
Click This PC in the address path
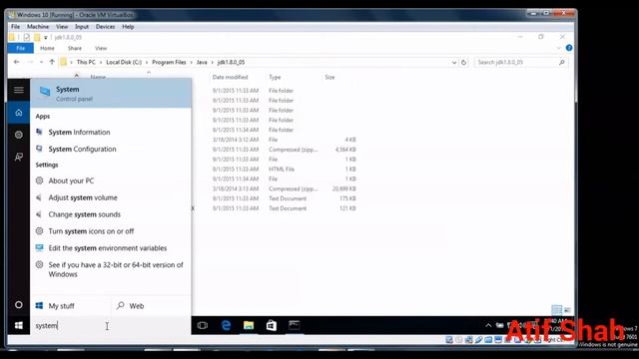click(86, 62)
